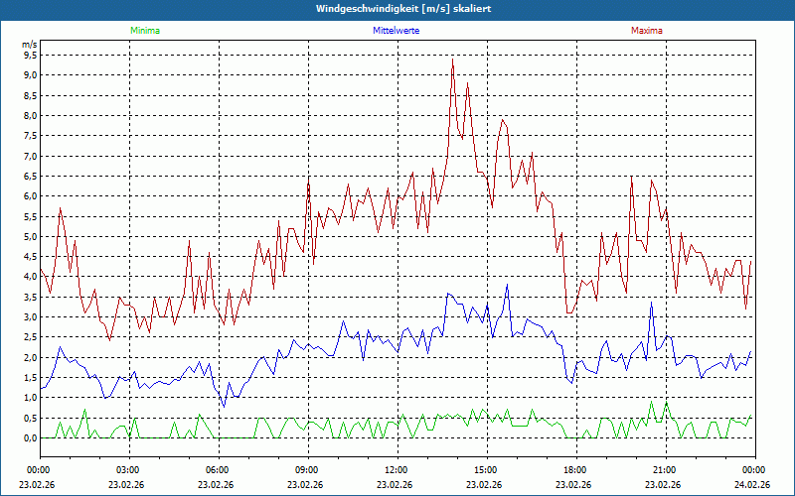Select the 15:00 time marker on x-axis

click(486, 470)
